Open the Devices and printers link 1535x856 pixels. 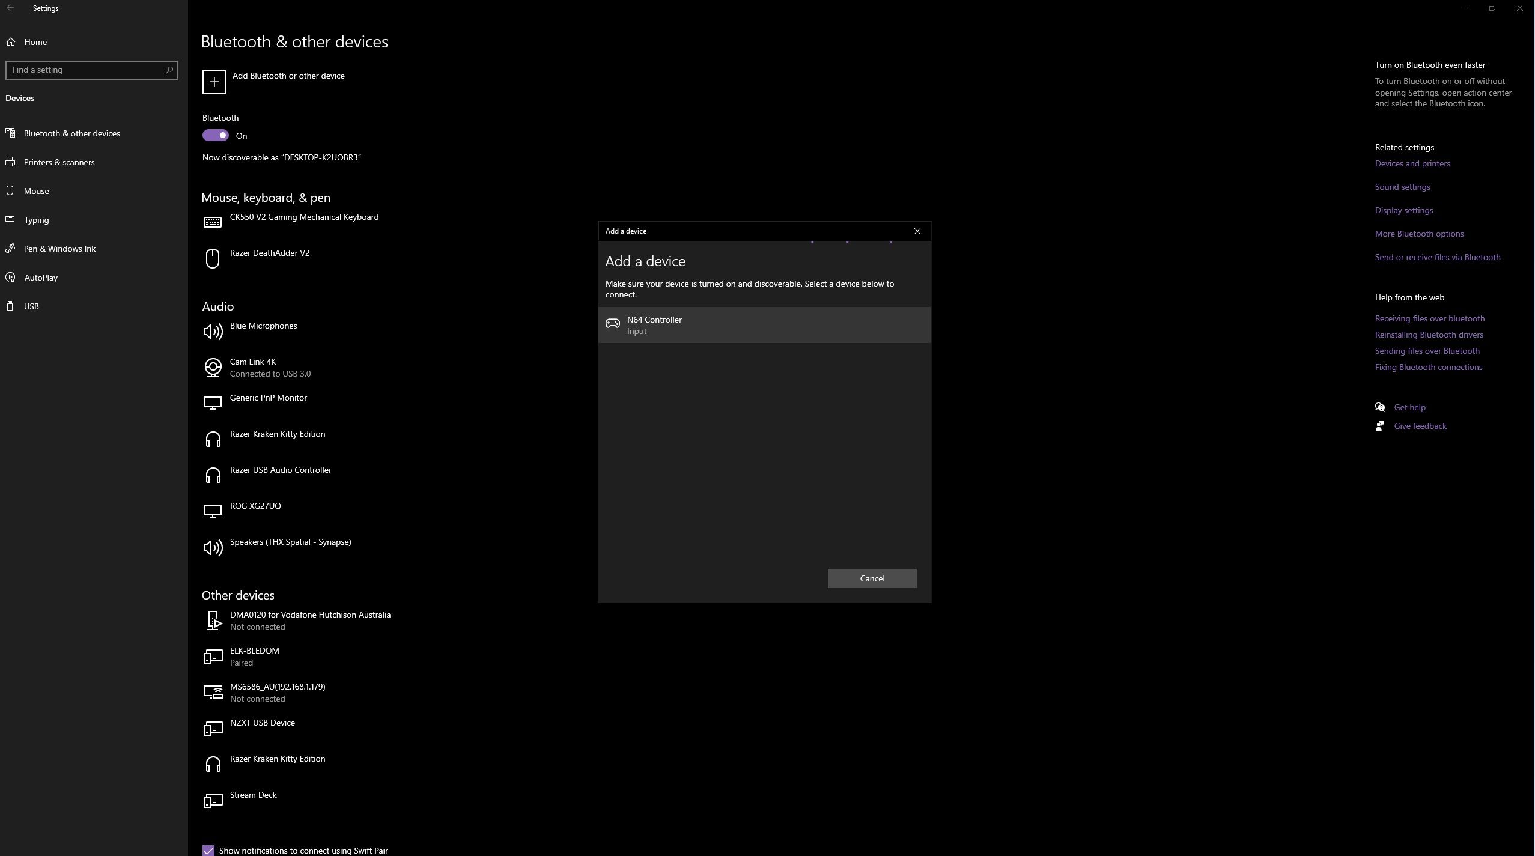point(1412,163)
